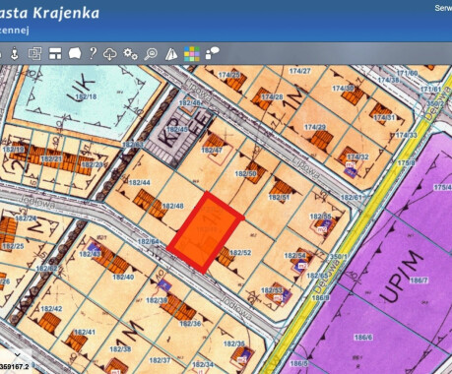Open the overlapping windows layers tool
The image size is (452, 374).
point(34,53)
